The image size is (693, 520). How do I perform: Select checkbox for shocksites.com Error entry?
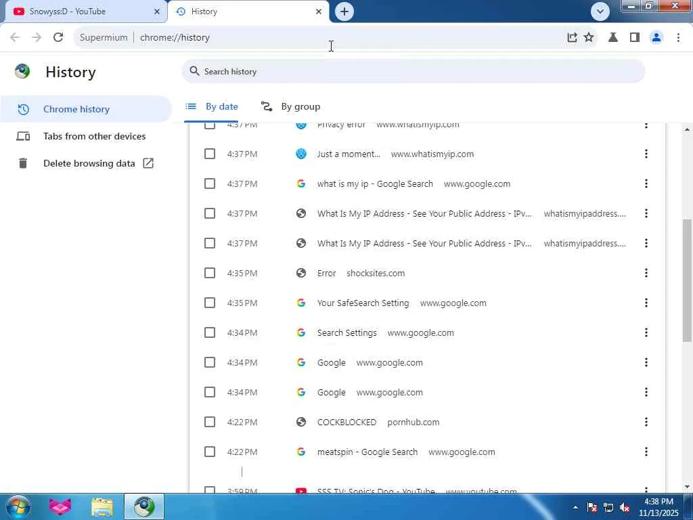210,274
